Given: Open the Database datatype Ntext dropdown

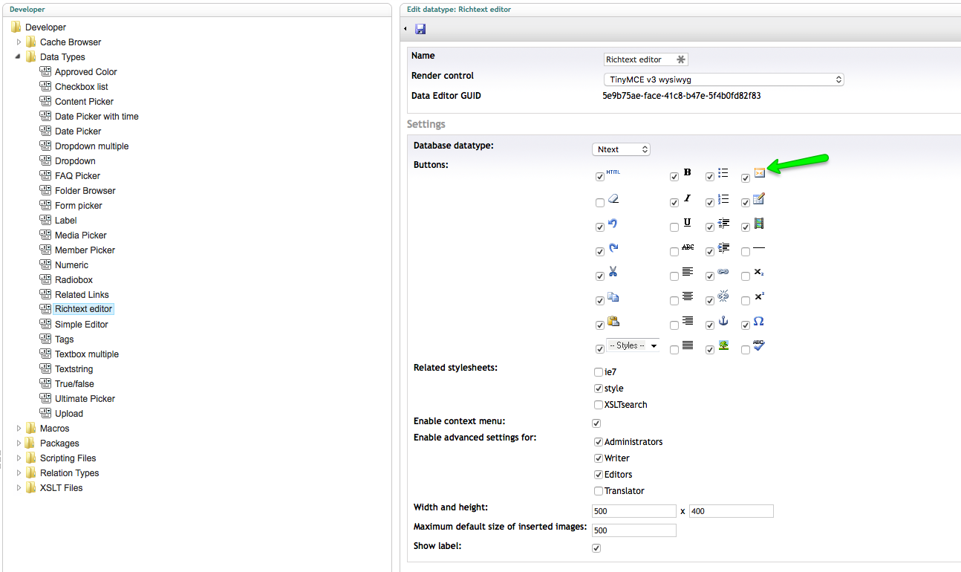Looking at the screenshot, I should tap(622, 149).
